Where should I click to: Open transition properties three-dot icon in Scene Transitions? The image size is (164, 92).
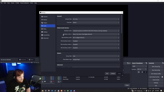[x=146, y=72]
